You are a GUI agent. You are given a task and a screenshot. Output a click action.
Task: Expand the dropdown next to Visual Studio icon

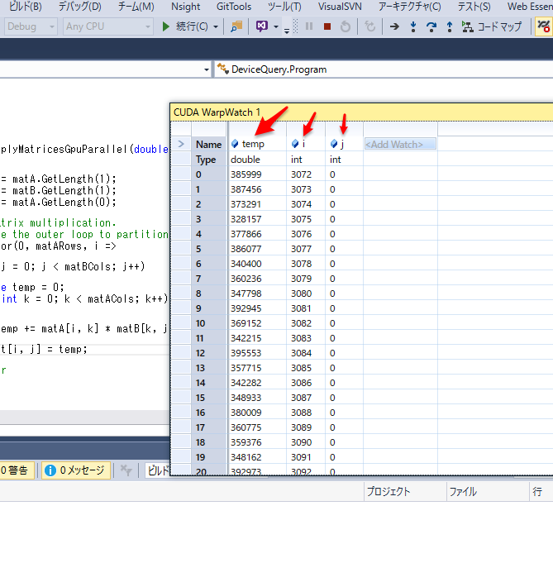click(276, 26)
